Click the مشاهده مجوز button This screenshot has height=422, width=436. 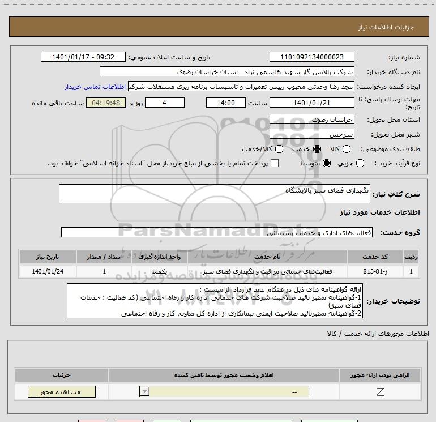point(62,391)
